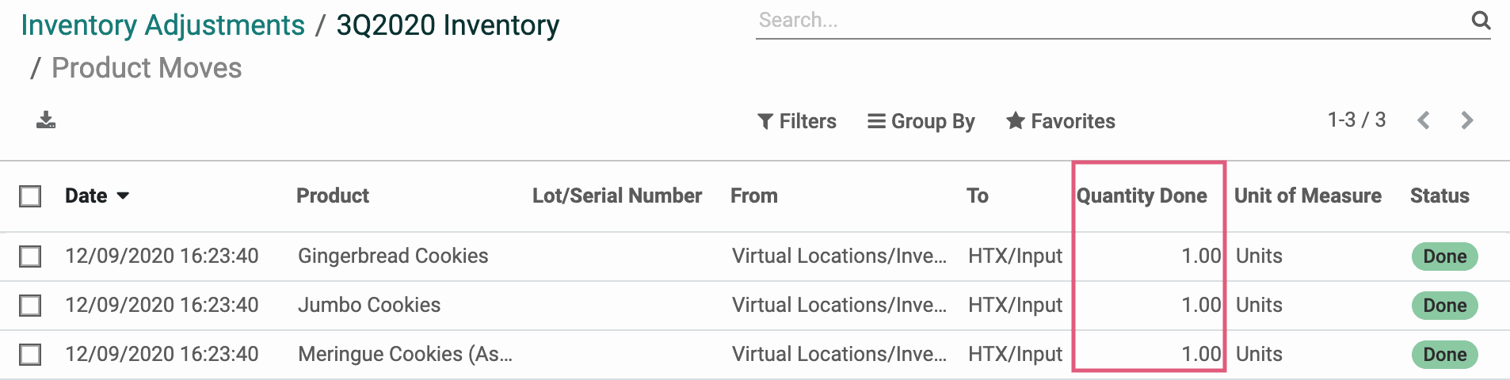Click the Done status badge for Gingerbread Cookies
1510x380 pixels.
point(1444,256)
